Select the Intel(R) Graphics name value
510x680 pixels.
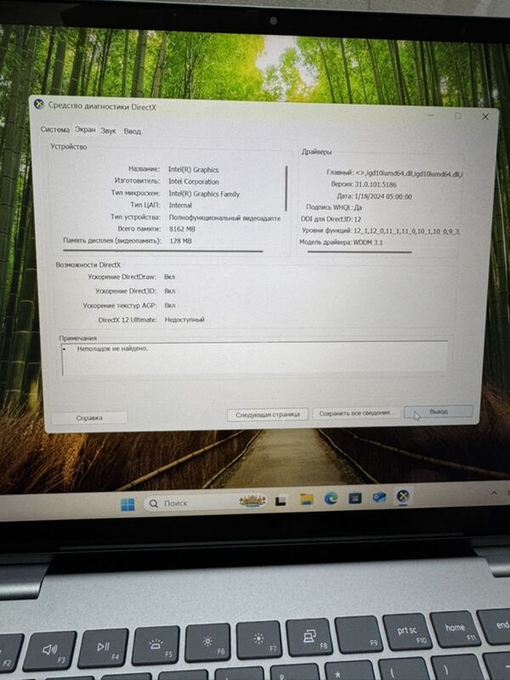point(194,170)
